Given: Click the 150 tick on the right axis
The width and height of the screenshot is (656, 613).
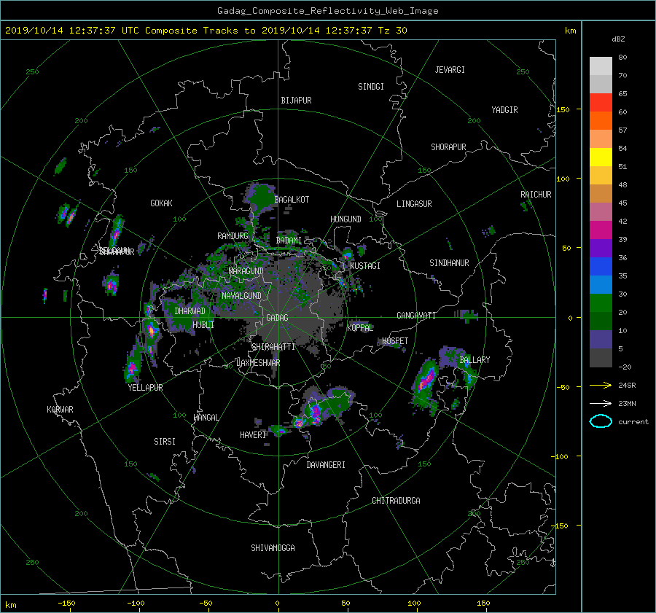Looking at the screenshot, I should click(x=563, y=109).
